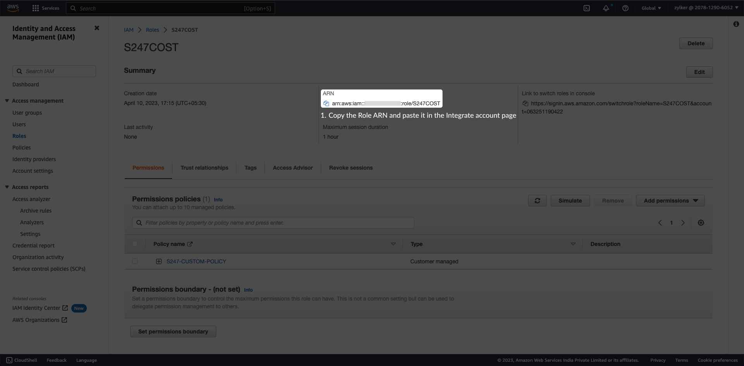This screenshot has width=744, height=366.
Task: Click the Delete role button
Action: [x=696, y=43]
